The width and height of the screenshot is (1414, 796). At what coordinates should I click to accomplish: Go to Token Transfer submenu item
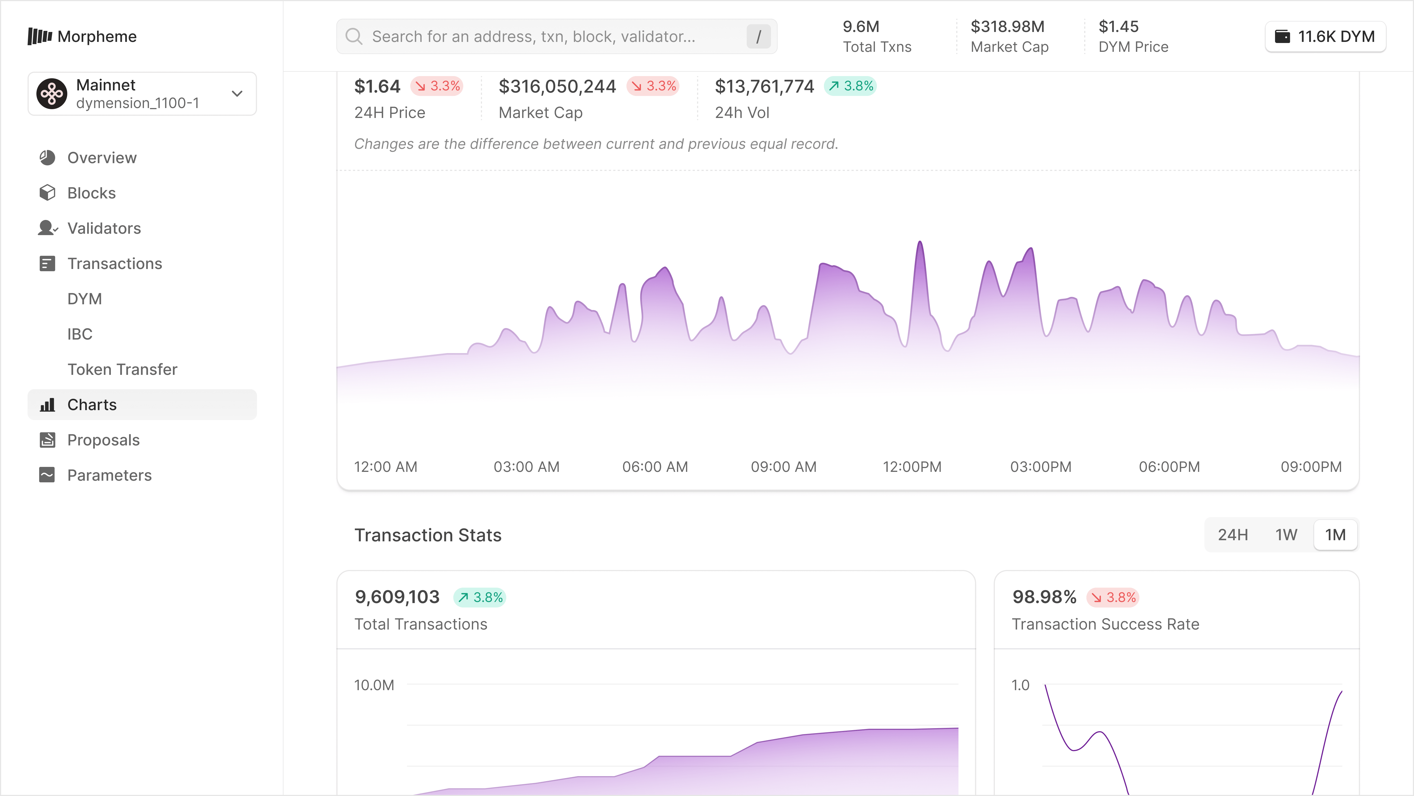coord(122,369)
